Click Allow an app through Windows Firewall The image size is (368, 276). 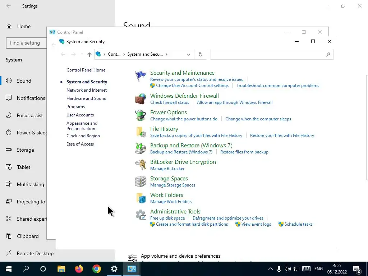[x=234, y=102]
